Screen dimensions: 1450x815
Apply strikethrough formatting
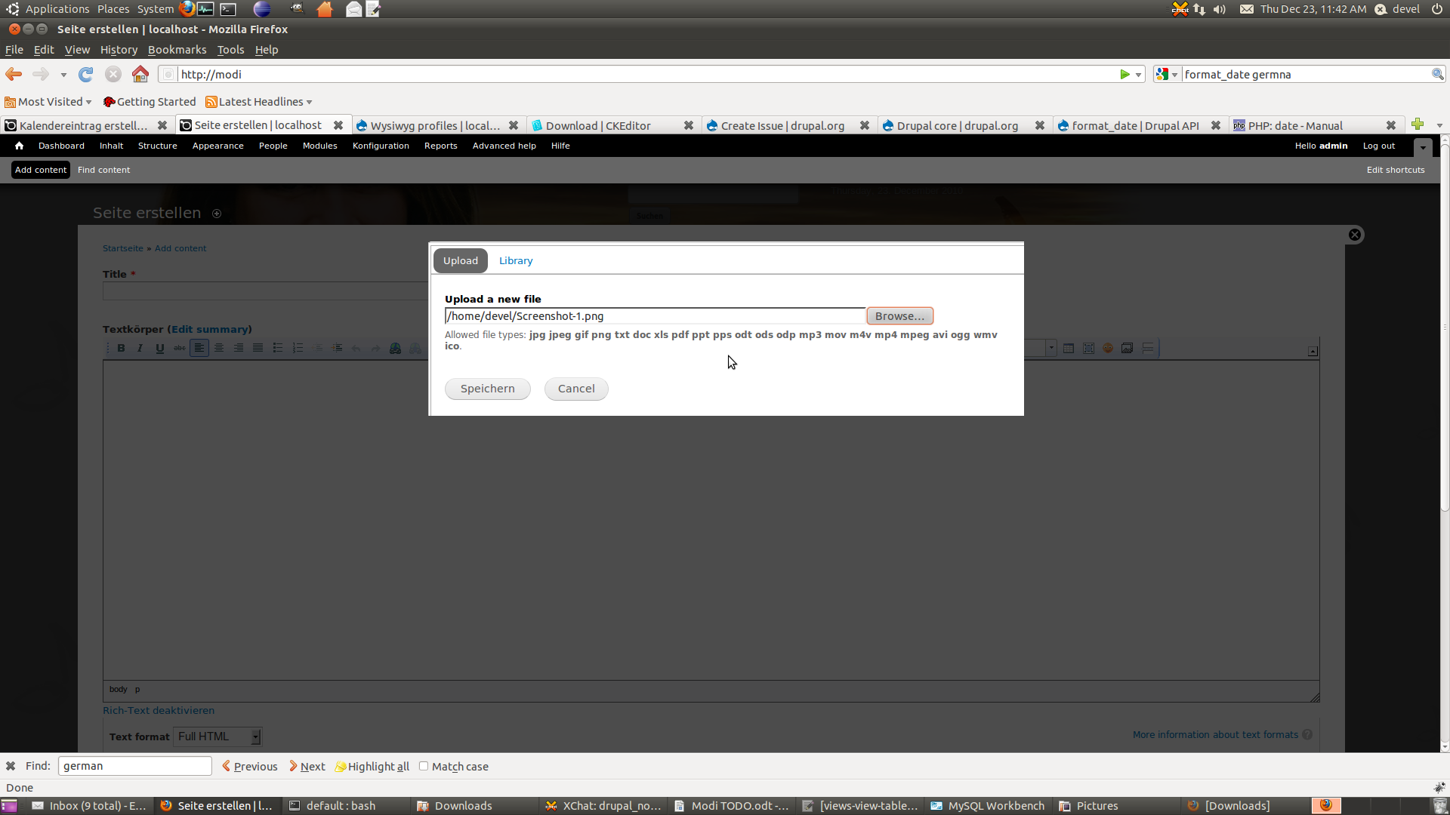(x=179, y=348)
